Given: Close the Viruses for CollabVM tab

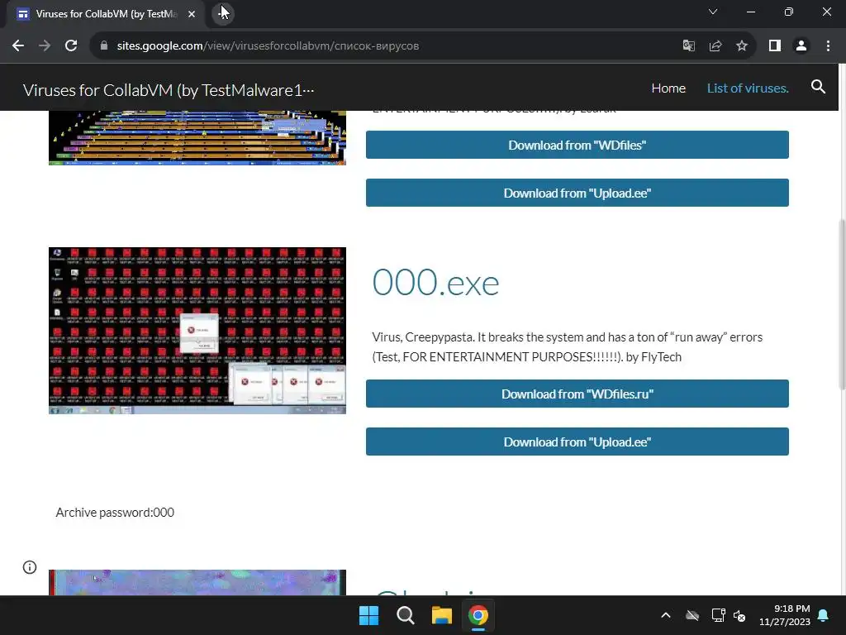Looking at the screenshot, I should [x=192, y=14].
